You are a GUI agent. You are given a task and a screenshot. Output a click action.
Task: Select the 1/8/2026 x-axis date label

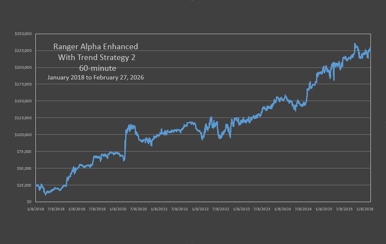[x=365, y=209]
